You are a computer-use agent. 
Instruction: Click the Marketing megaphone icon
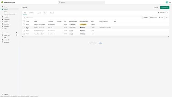click(x=2, y=24)
